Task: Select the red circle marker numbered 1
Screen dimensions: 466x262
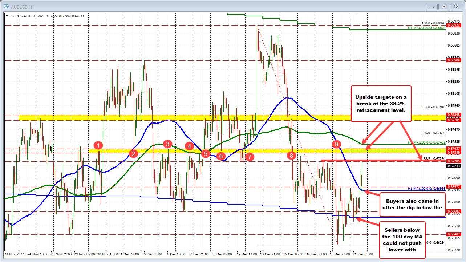Action: (x=97, y=146)
